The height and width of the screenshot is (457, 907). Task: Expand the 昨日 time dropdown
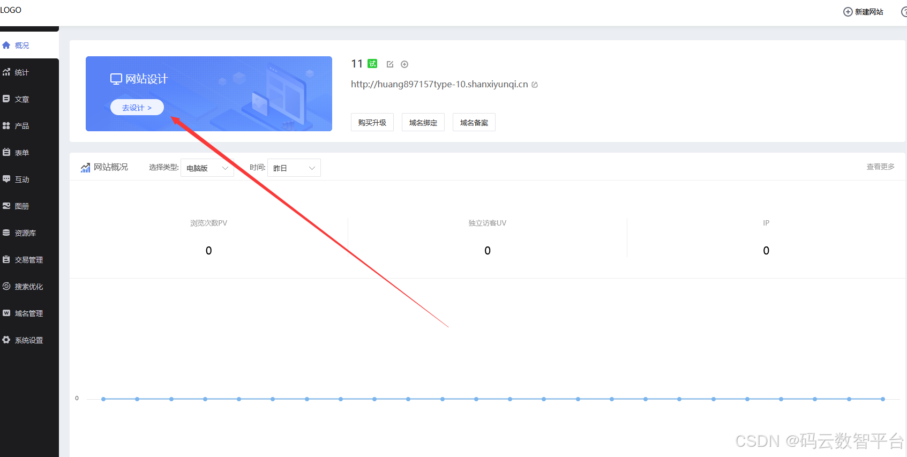point(294,168)
